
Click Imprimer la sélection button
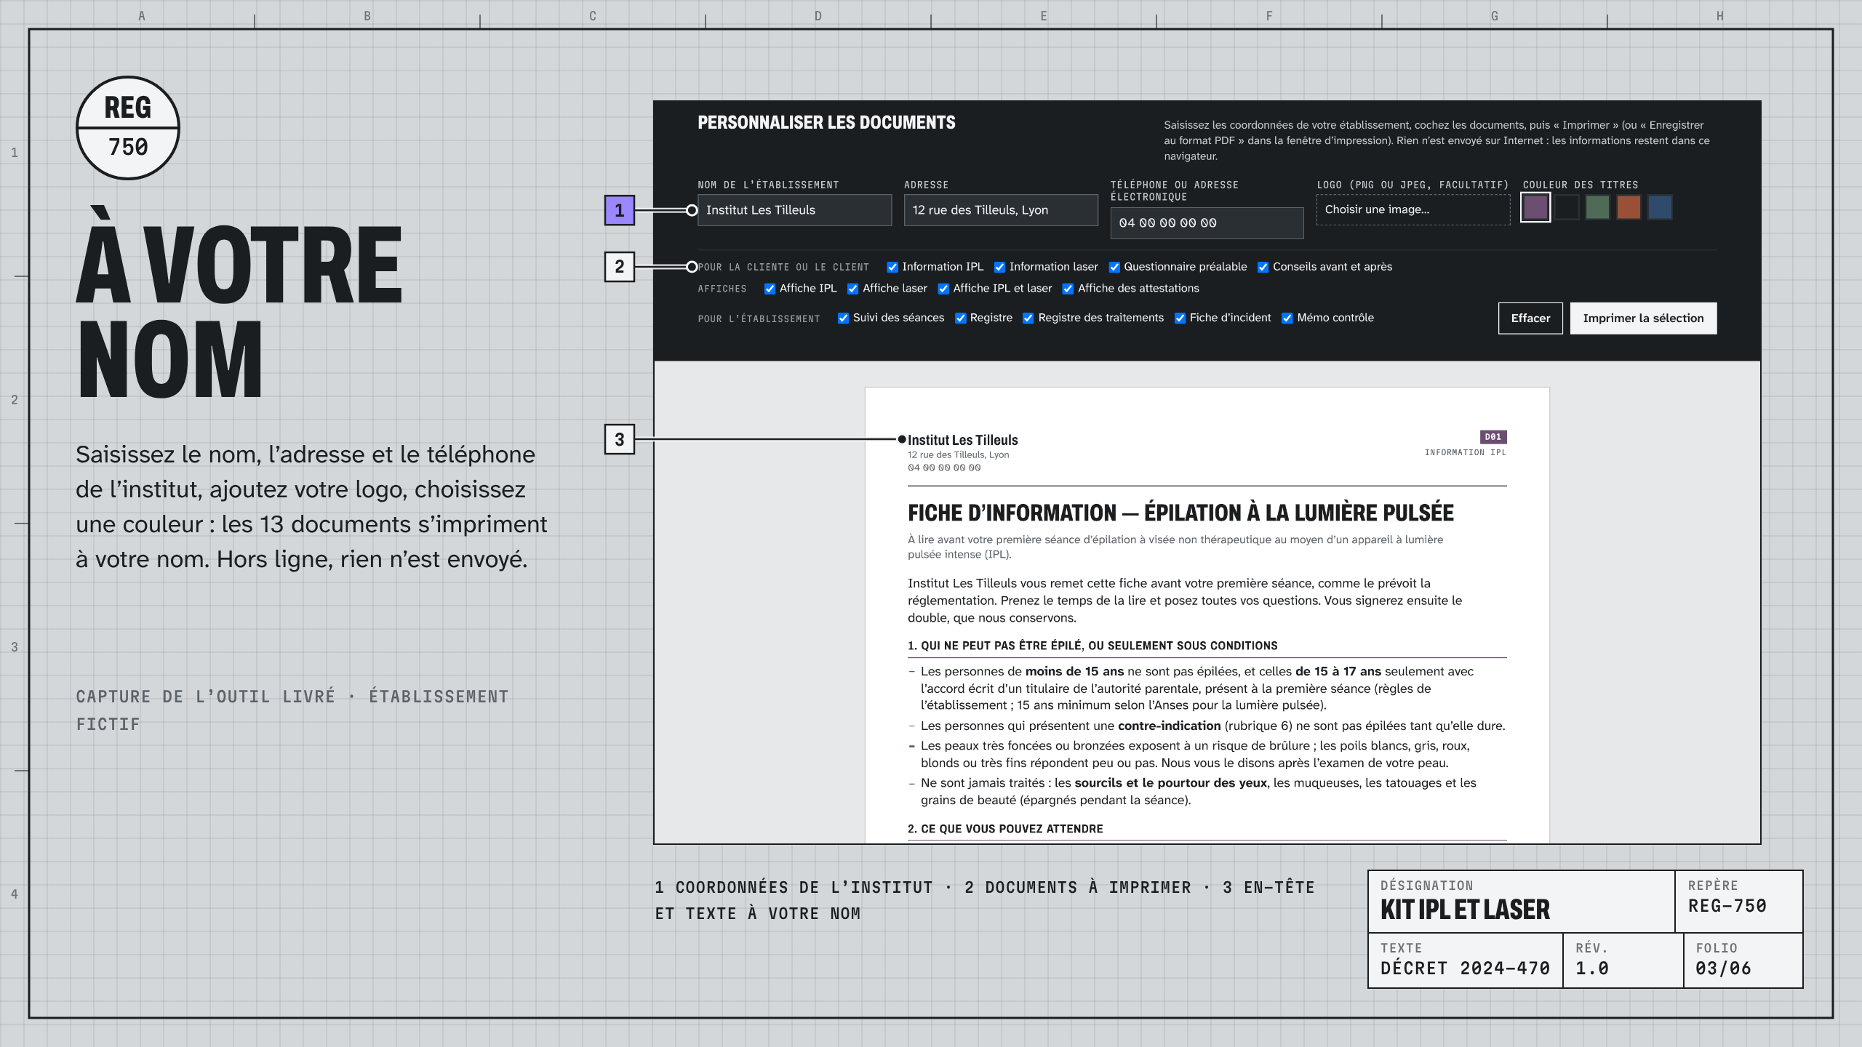coord(1643,318)
